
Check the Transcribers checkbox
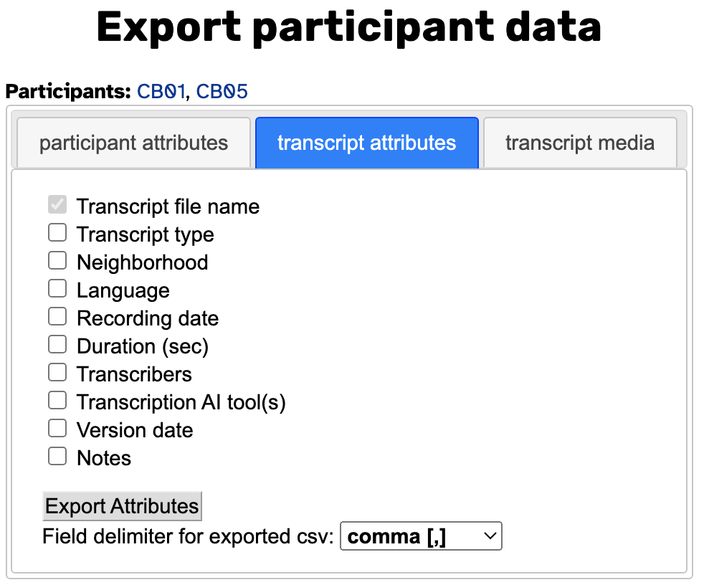pos(57,373)
